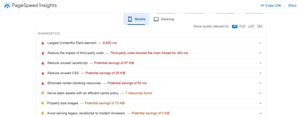The height and width of the screenshot is (117, 299).
Task: Click 'Properly size images' text
Action: coord(63,103)
